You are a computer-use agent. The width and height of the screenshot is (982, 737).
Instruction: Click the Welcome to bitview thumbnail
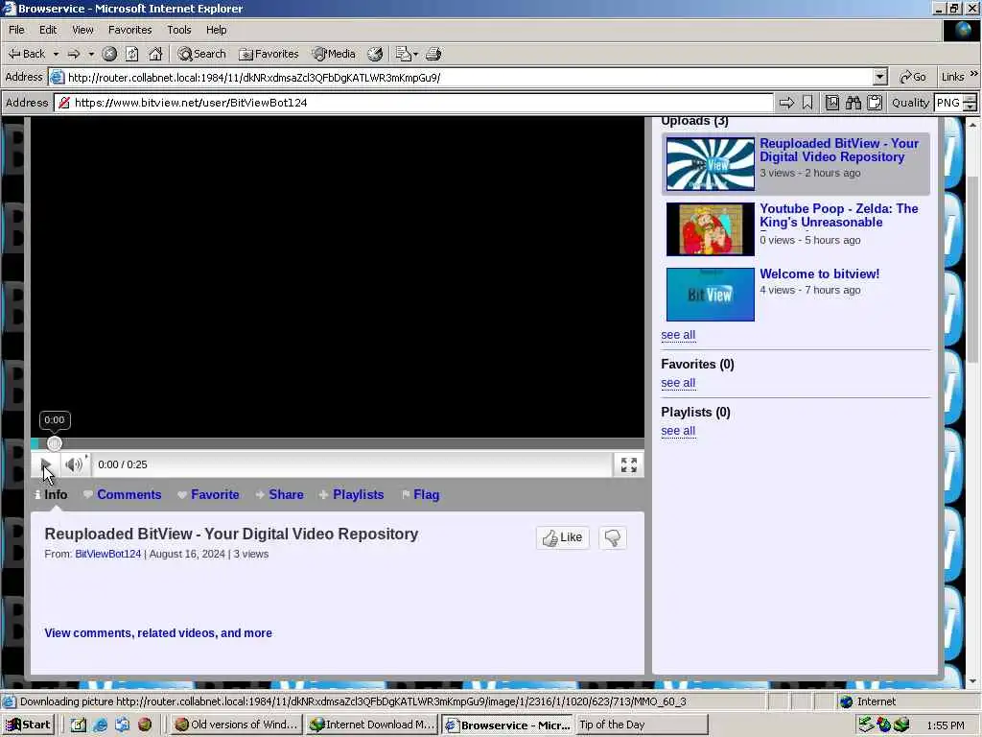click(711, 295)
